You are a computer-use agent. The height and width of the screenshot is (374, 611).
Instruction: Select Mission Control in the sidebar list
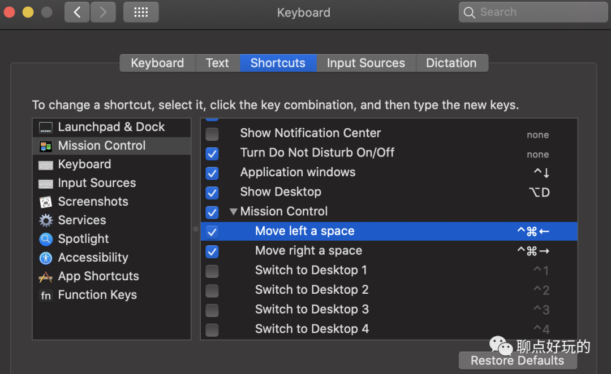(112, 146)
